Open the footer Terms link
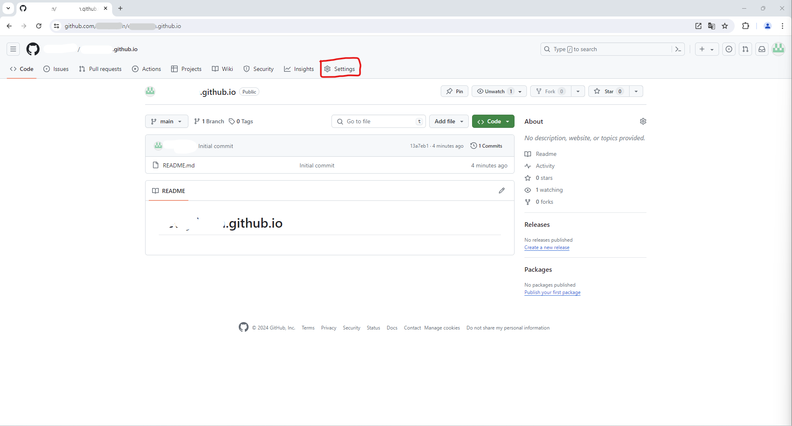 tap(308, 328)
